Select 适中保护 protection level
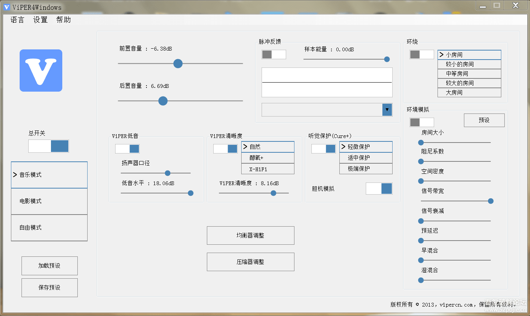The width and height of the screenshot is (530, 316). tap(366, 158)
